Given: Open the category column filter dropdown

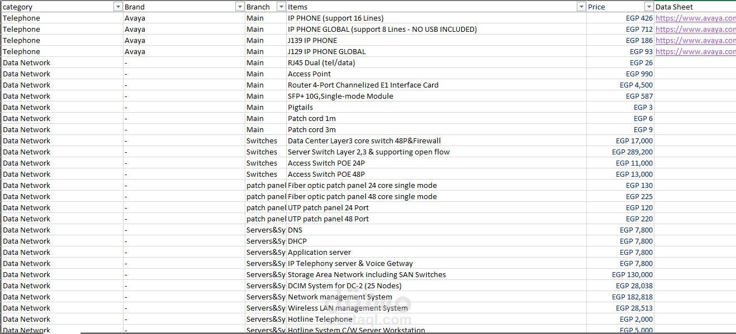Looking at the screenshot, I should click(118, 7).
